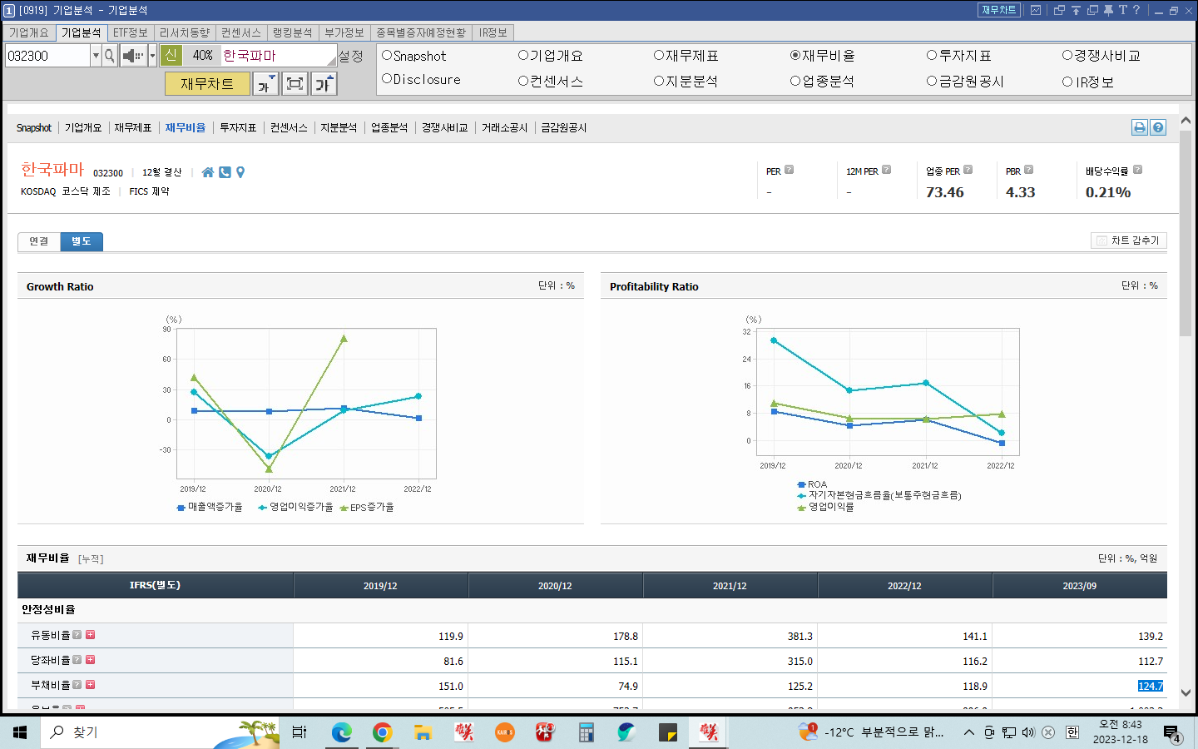Expand 당좌비율 row with red plus
Image resolution: width=1198 pixels, height=749 pixels.
91,659
